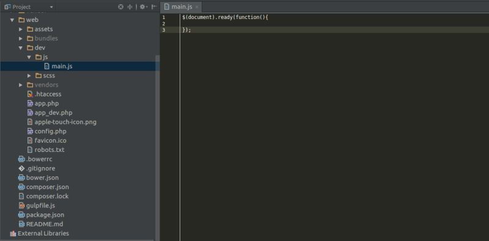Image resolution: width=489 pixels, height=241 pixels.
Task: Select the app_dev.php file name
Action: (x=53, y=113)
